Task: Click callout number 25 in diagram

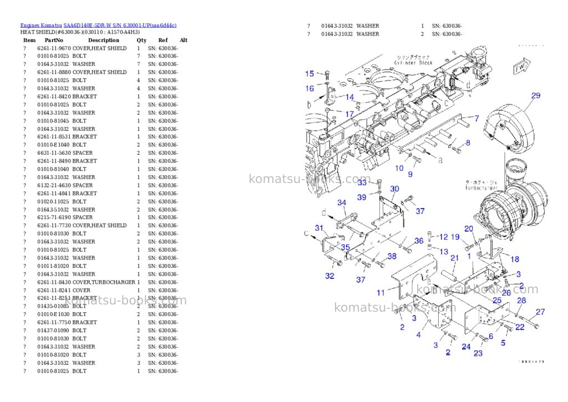Action: [497, 300]
